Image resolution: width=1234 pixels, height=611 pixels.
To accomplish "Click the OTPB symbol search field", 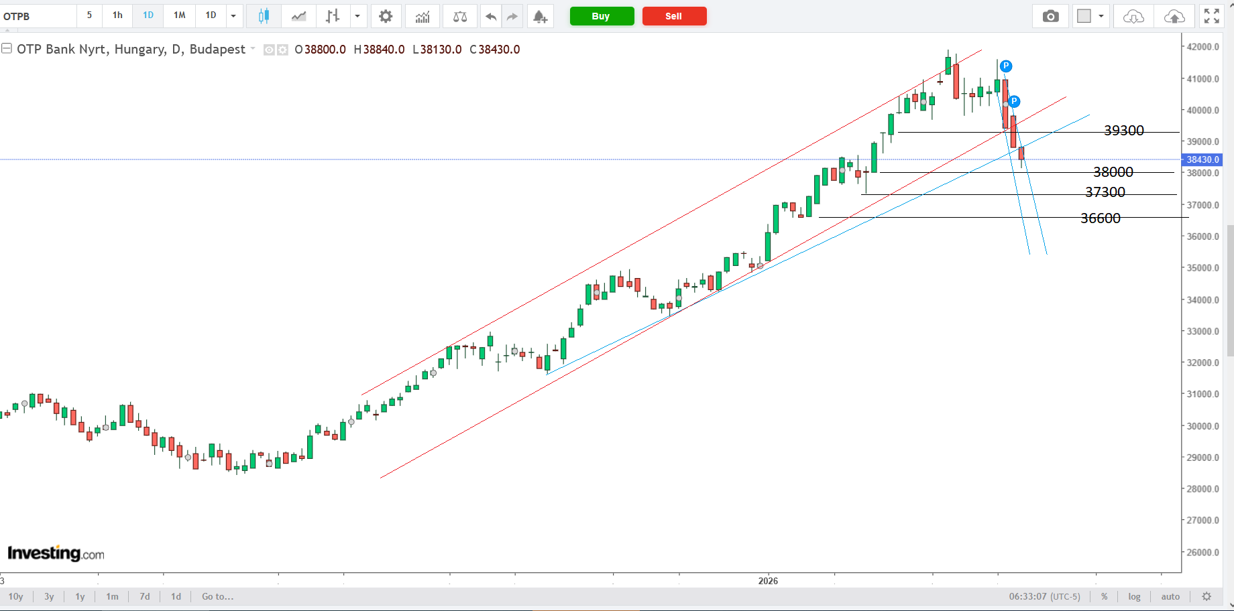I will pos(38,16).
